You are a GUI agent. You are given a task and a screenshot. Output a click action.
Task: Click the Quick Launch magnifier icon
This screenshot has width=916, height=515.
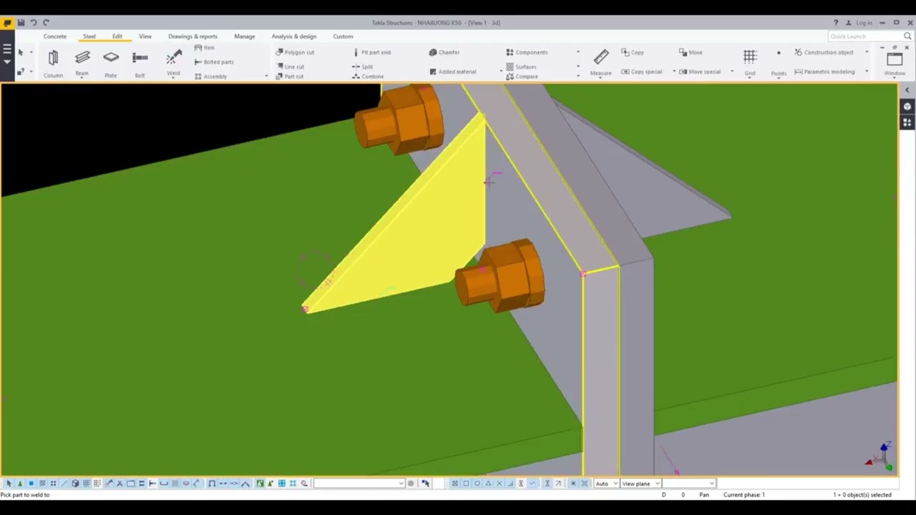909,36
